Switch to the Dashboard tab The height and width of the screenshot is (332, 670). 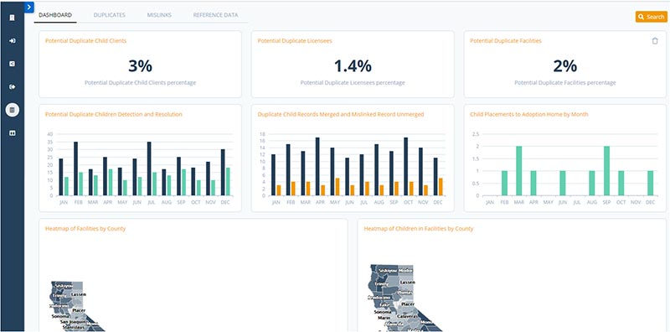(55, 15)
